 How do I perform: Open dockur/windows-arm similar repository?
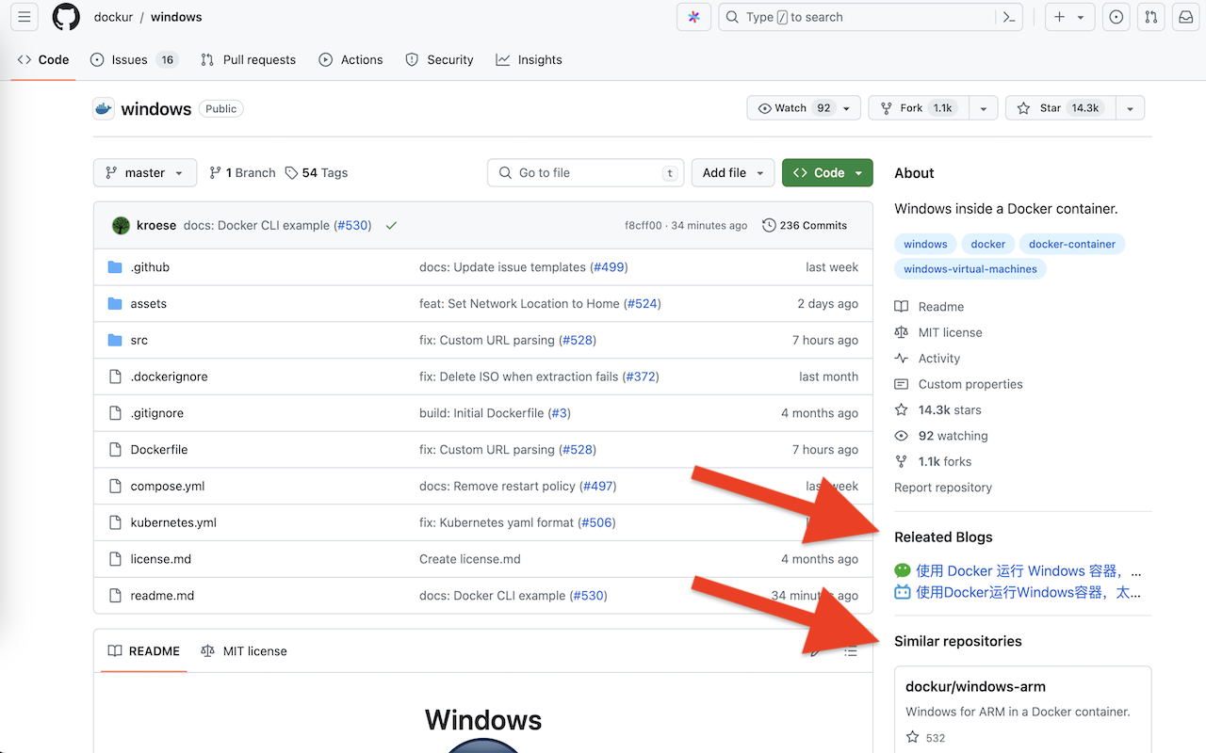coord(975,687)
